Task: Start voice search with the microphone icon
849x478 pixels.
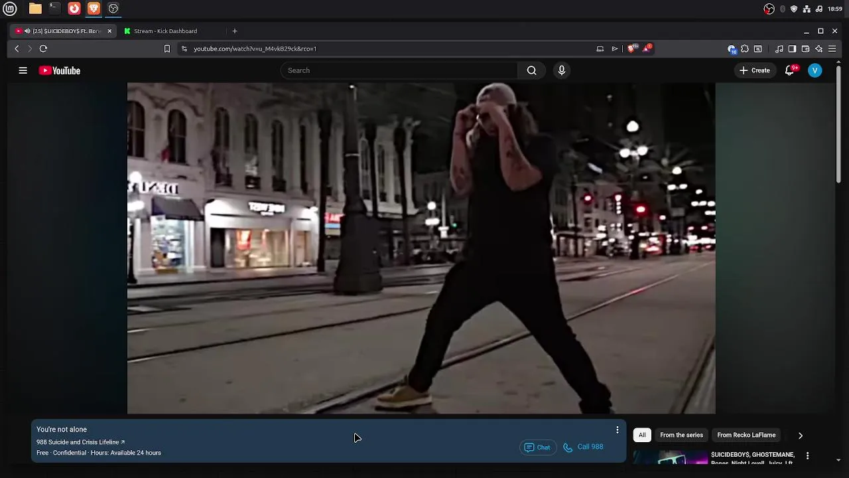Action: click(x=562, y=70)
